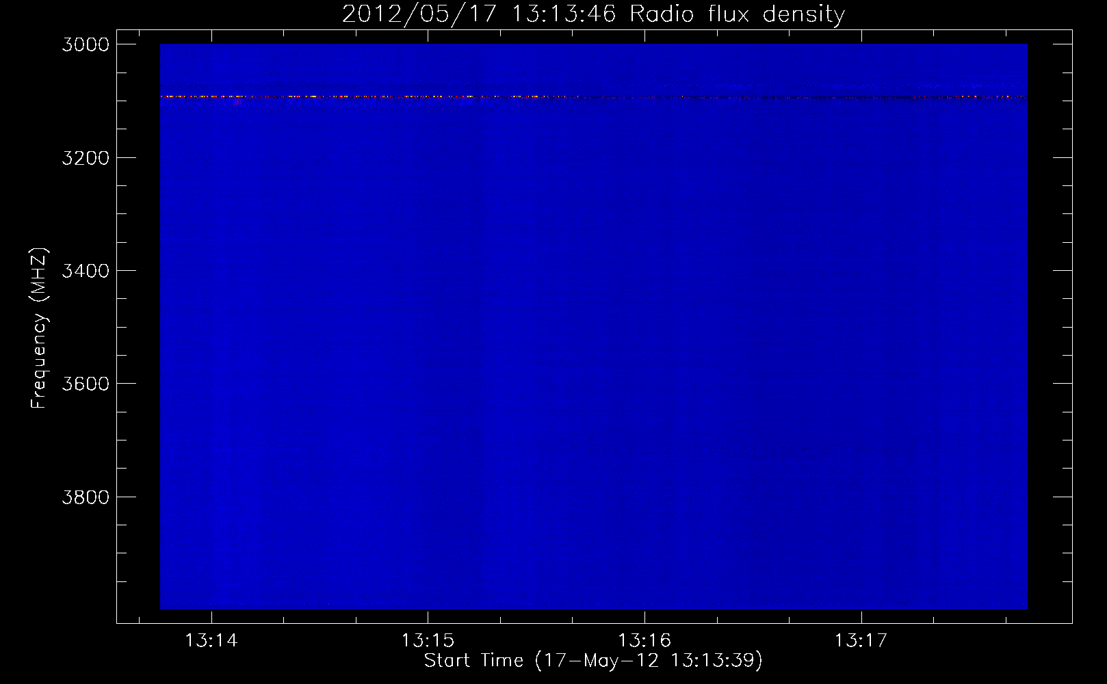Click the 3800 frequency axis label

(86, 496)
